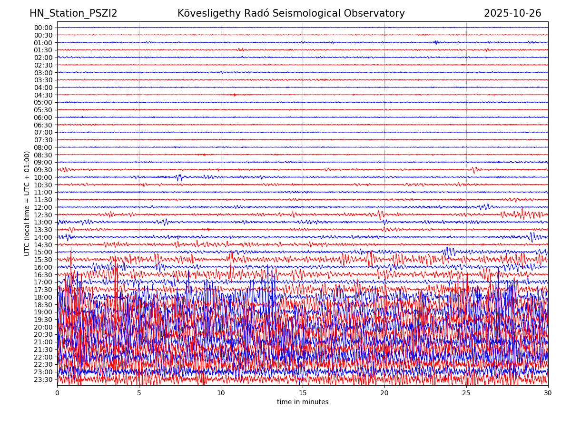This screenshot has width=571, height=428.
Task: Click the 17:30 time label
Action: pyautogui.click(x=43, y=290)
